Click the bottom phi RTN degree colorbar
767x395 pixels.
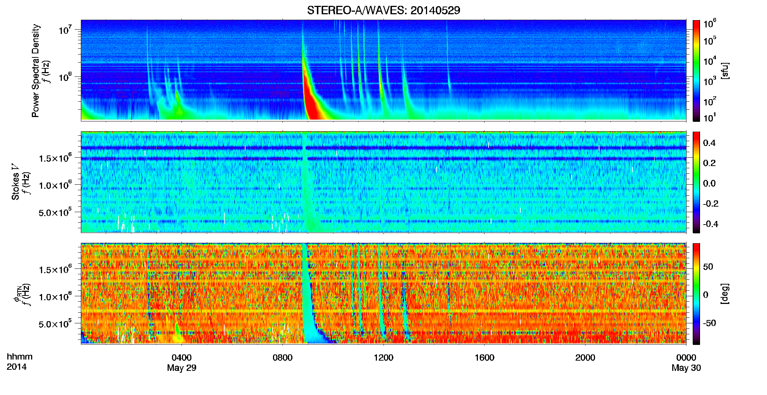[696, 294]
